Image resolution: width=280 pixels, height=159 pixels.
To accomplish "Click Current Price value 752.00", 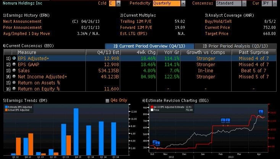I will click(x=269, y=28).
